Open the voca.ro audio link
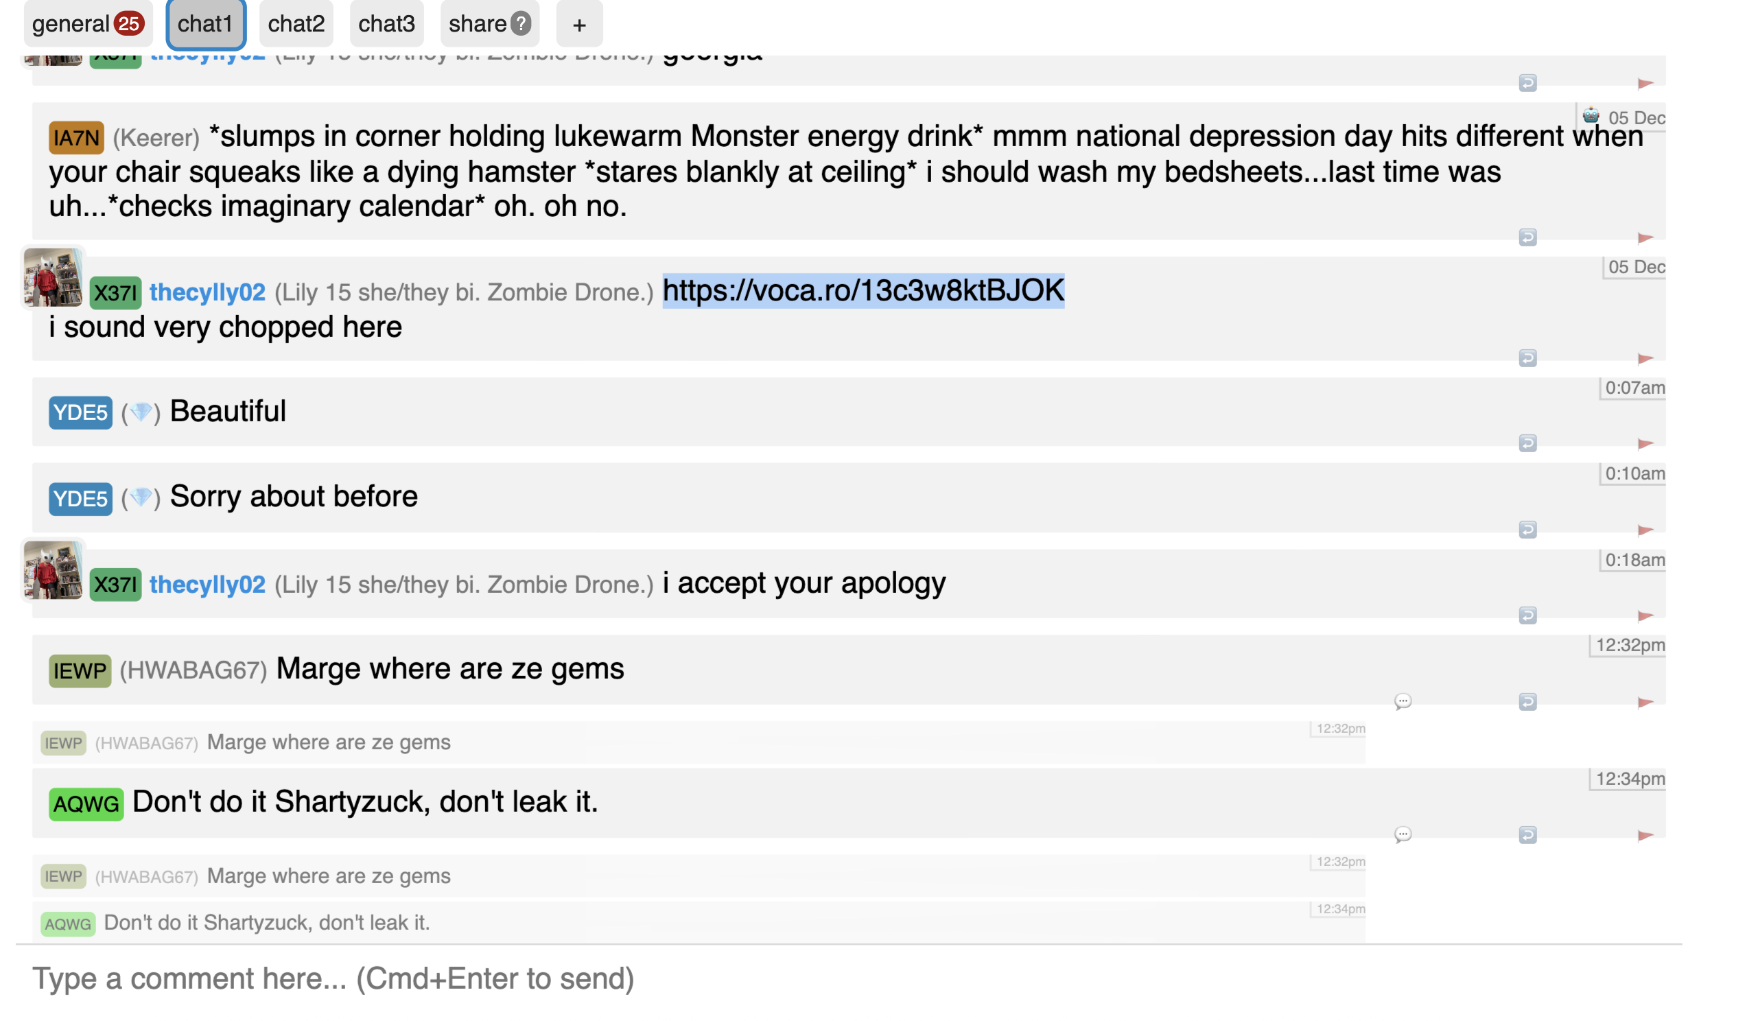Image resolution: width=1747 pixels, height=1021 pixels. pyautogui.click(x=863, y=290)
